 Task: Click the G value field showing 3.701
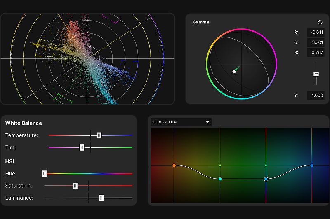pos(316,42)
